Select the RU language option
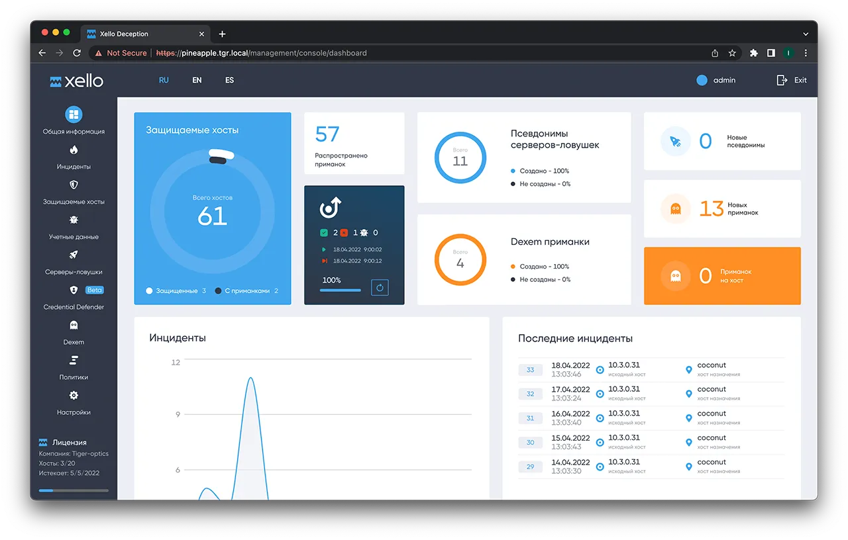The width and height of the screenshot is (848, 540). click(164, 80)
